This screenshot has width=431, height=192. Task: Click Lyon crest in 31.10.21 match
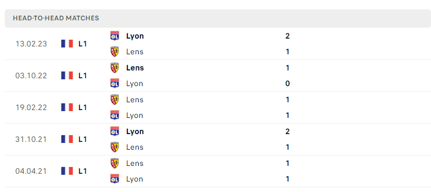[115, 131]
